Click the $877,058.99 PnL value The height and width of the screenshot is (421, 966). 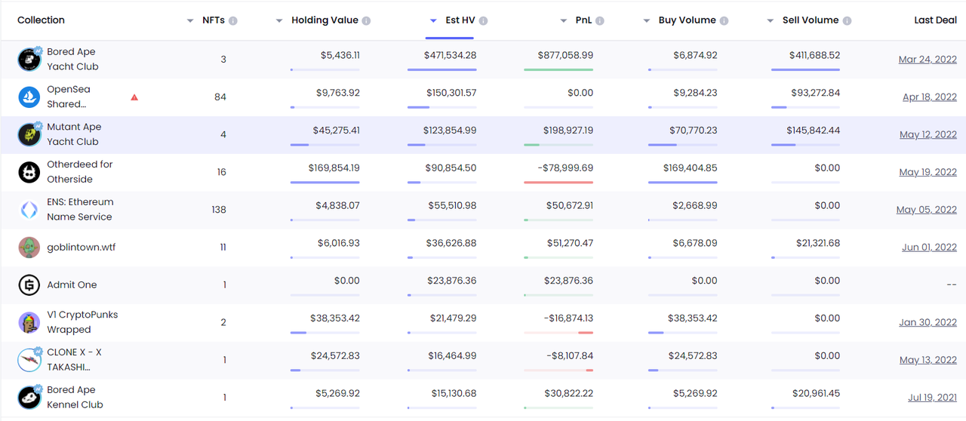point(565,55)
